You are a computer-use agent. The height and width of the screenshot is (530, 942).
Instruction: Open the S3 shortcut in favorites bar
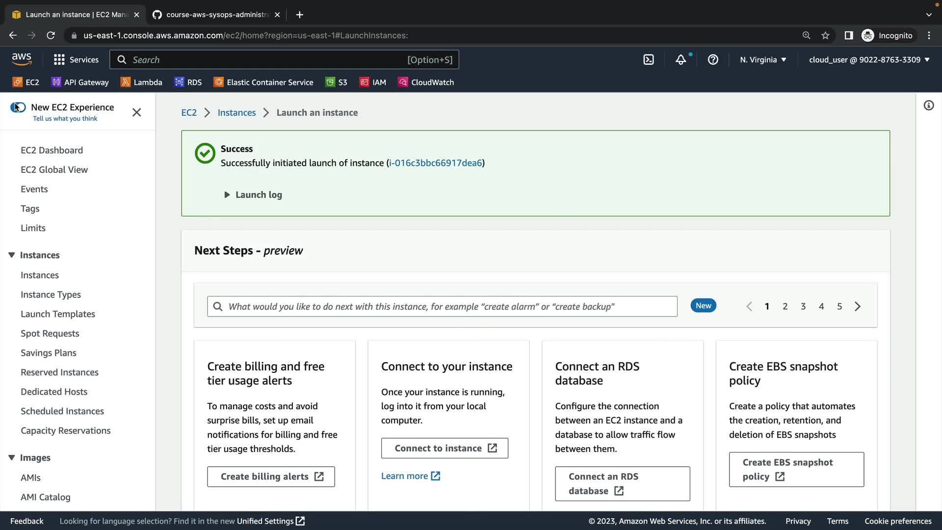click(337, 82)
